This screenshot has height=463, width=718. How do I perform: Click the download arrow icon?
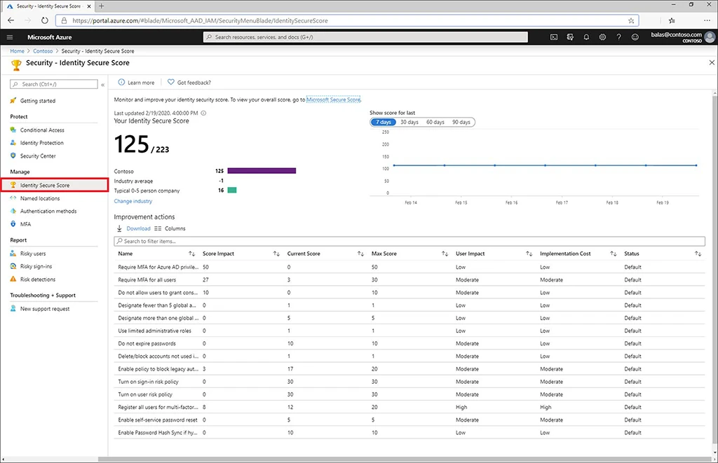tap(119, 228)
